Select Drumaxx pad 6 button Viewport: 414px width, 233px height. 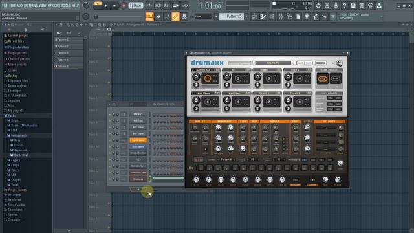coord(239,102)
